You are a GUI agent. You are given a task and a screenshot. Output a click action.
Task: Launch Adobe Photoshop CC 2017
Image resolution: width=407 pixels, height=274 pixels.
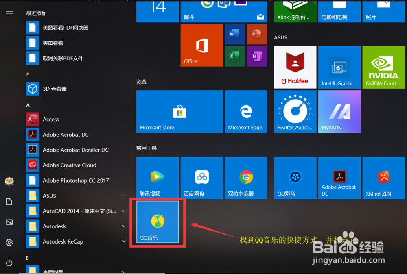pyautogui.click(x=77, y=180)
